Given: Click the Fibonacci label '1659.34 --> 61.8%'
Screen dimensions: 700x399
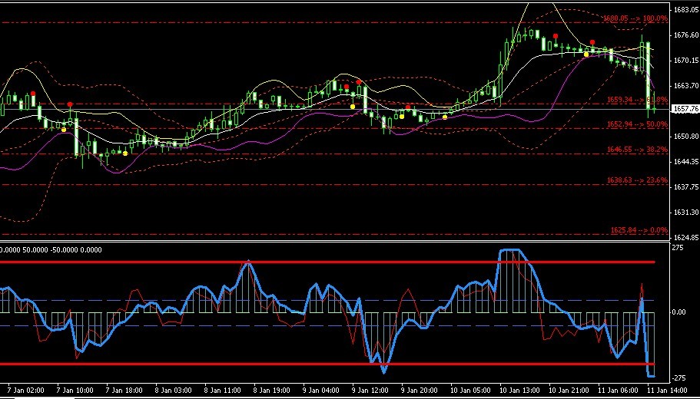Looking at the screenshot, I should coord(637,100).
